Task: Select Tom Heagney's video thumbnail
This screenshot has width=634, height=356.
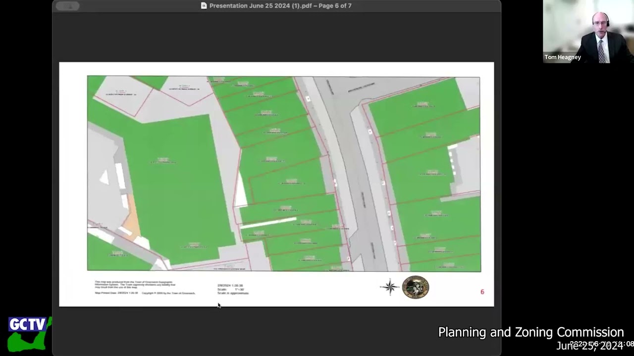Action: (x=588, y=31)
